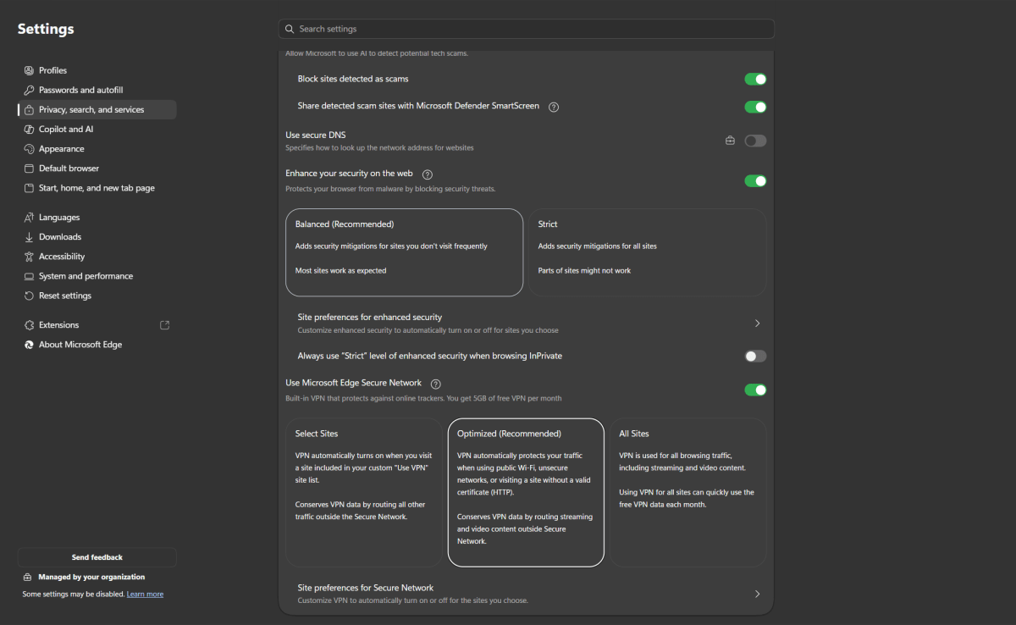
Task: Click the Default browser icon
Action: tap(29, 169)
